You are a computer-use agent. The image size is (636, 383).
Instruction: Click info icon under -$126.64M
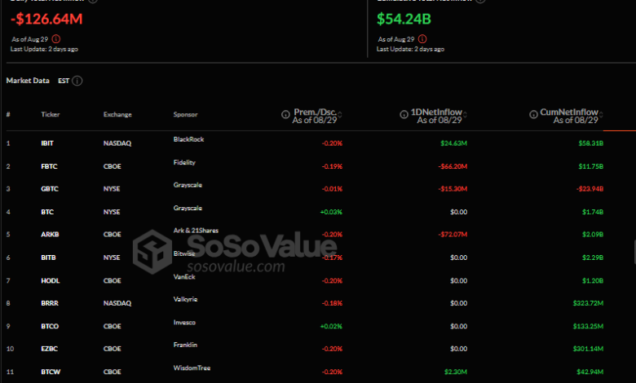click(56, 39)
